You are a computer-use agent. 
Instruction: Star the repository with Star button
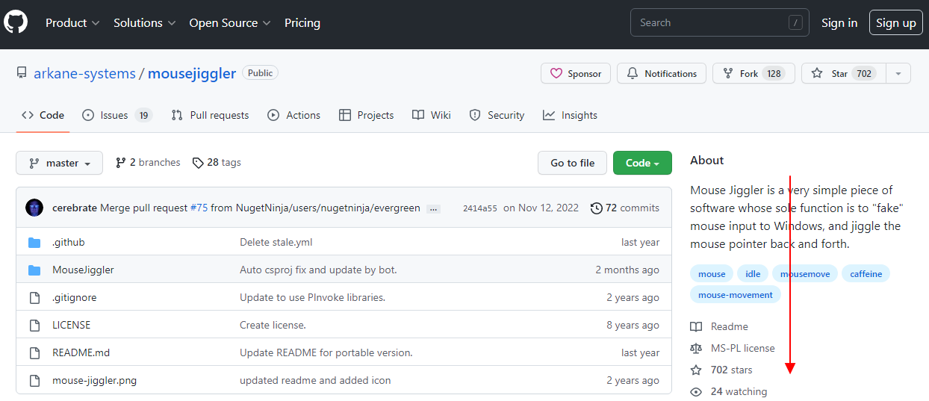pos(844,73)
